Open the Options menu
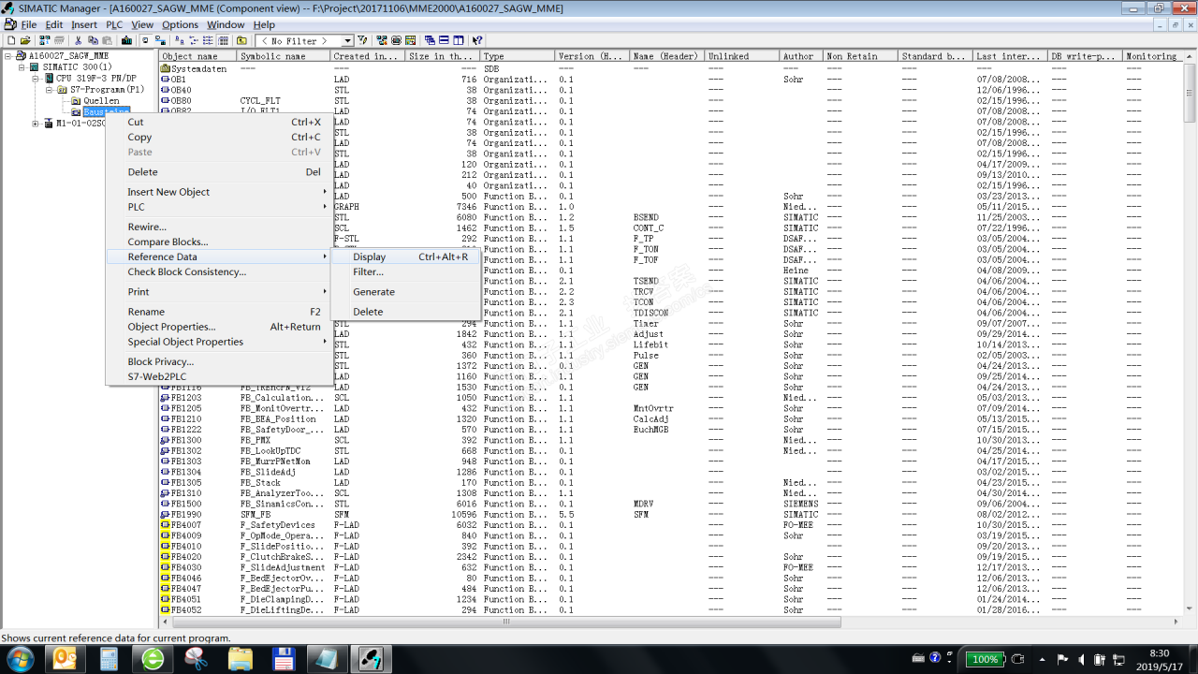 [180, 24]
